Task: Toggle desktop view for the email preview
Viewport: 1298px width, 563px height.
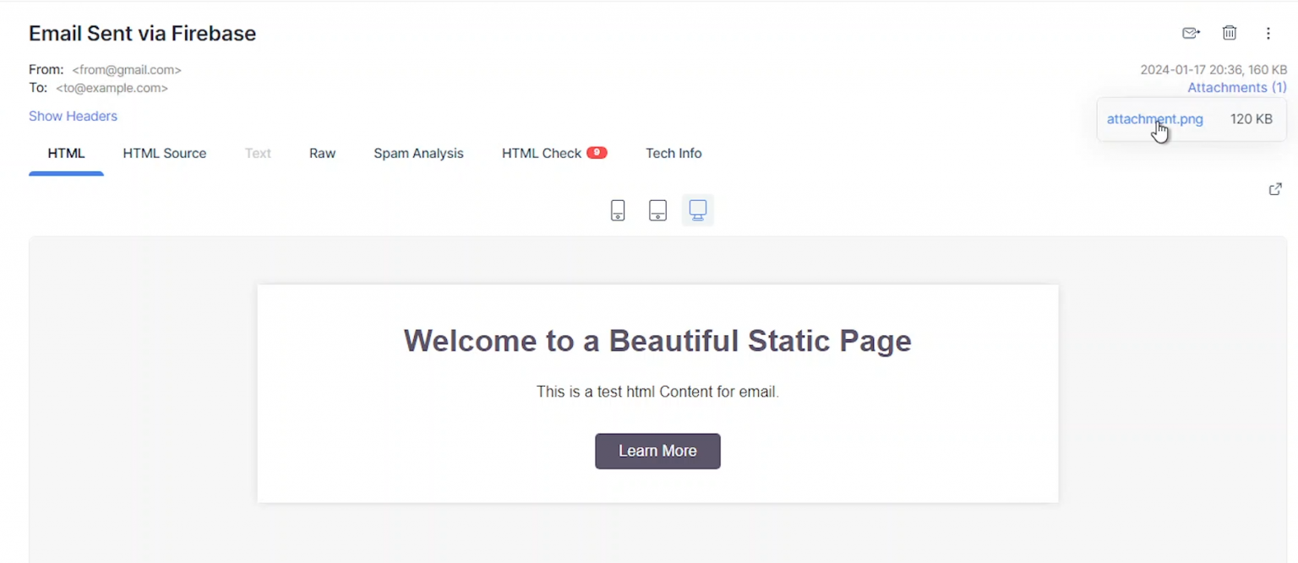Action: pos(697,210)
